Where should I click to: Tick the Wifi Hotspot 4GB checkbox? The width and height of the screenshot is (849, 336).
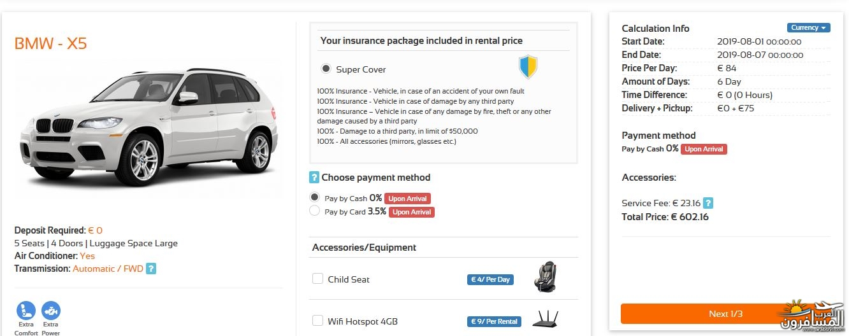[x=317, y=320]
